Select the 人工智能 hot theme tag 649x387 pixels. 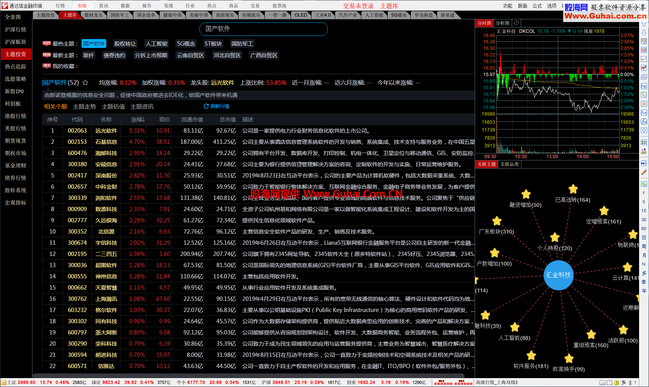[x=157, y=44]
